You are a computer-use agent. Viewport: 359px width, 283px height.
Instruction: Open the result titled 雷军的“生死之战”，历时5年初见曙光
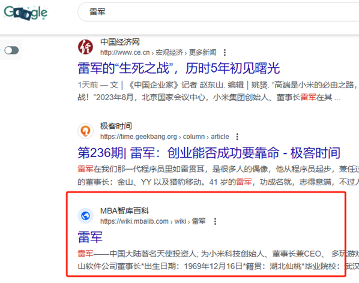pyautogui.click(x=178, y=68)
